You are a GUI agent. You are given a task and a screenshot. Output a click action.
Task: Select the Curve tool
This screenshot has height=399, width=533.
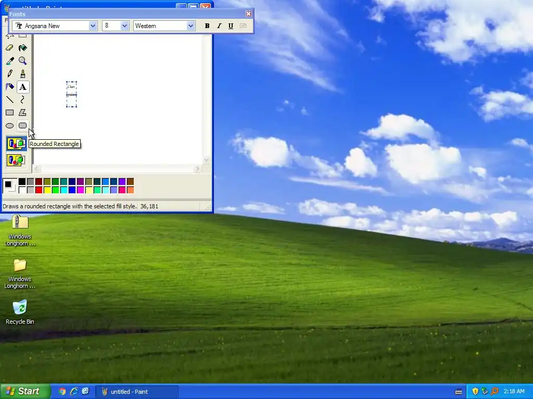click(22, 100)
